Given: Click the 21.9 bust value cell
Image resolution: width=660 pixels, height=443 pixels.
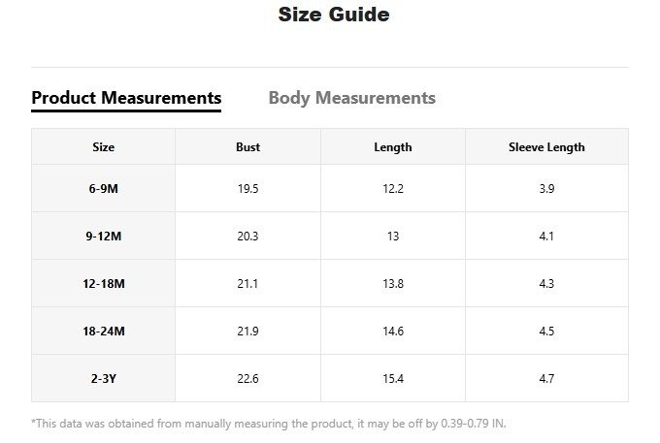Looking at the screenshot, I should [x=247, y=332].
